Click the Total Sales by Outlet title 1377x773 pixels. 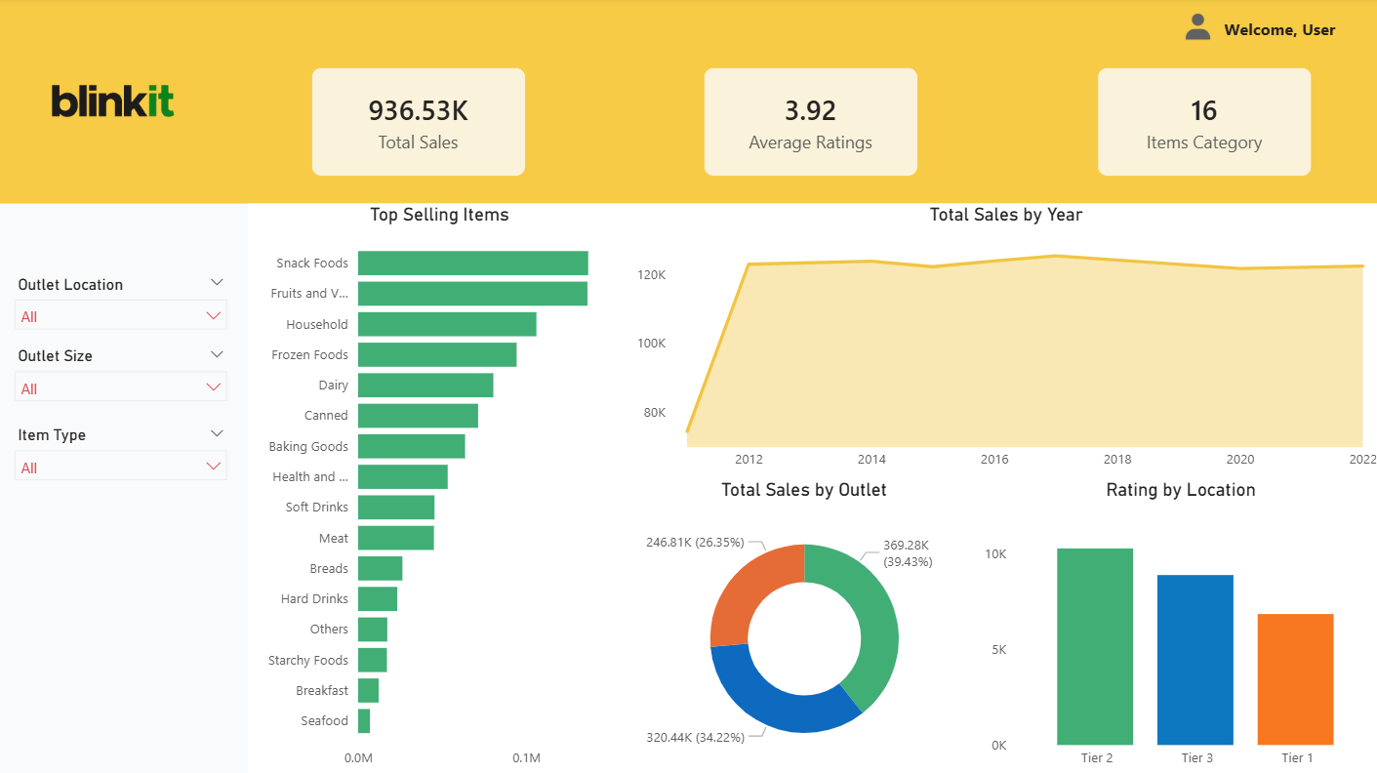[x=804, y=490]
